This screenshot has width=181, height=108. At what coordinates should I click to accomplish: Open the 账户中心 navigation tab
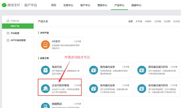(85, 5)
